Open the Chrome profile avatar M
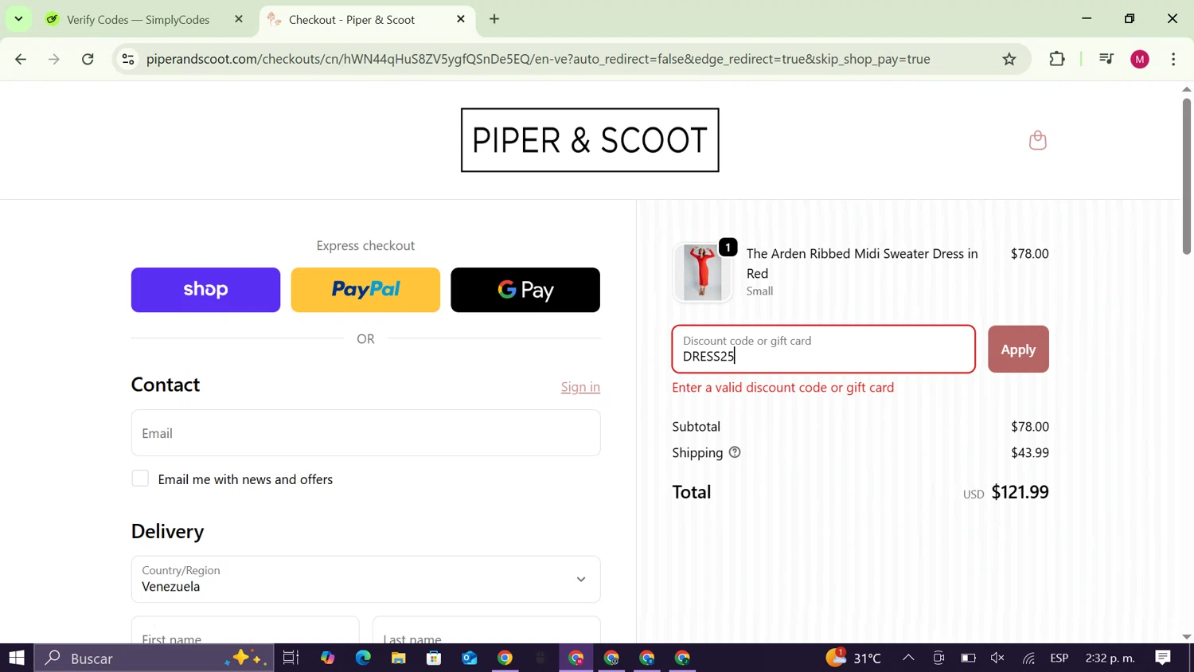Image resolution: width=1194 pixels, height=672 pixels. pos(1140,59)
